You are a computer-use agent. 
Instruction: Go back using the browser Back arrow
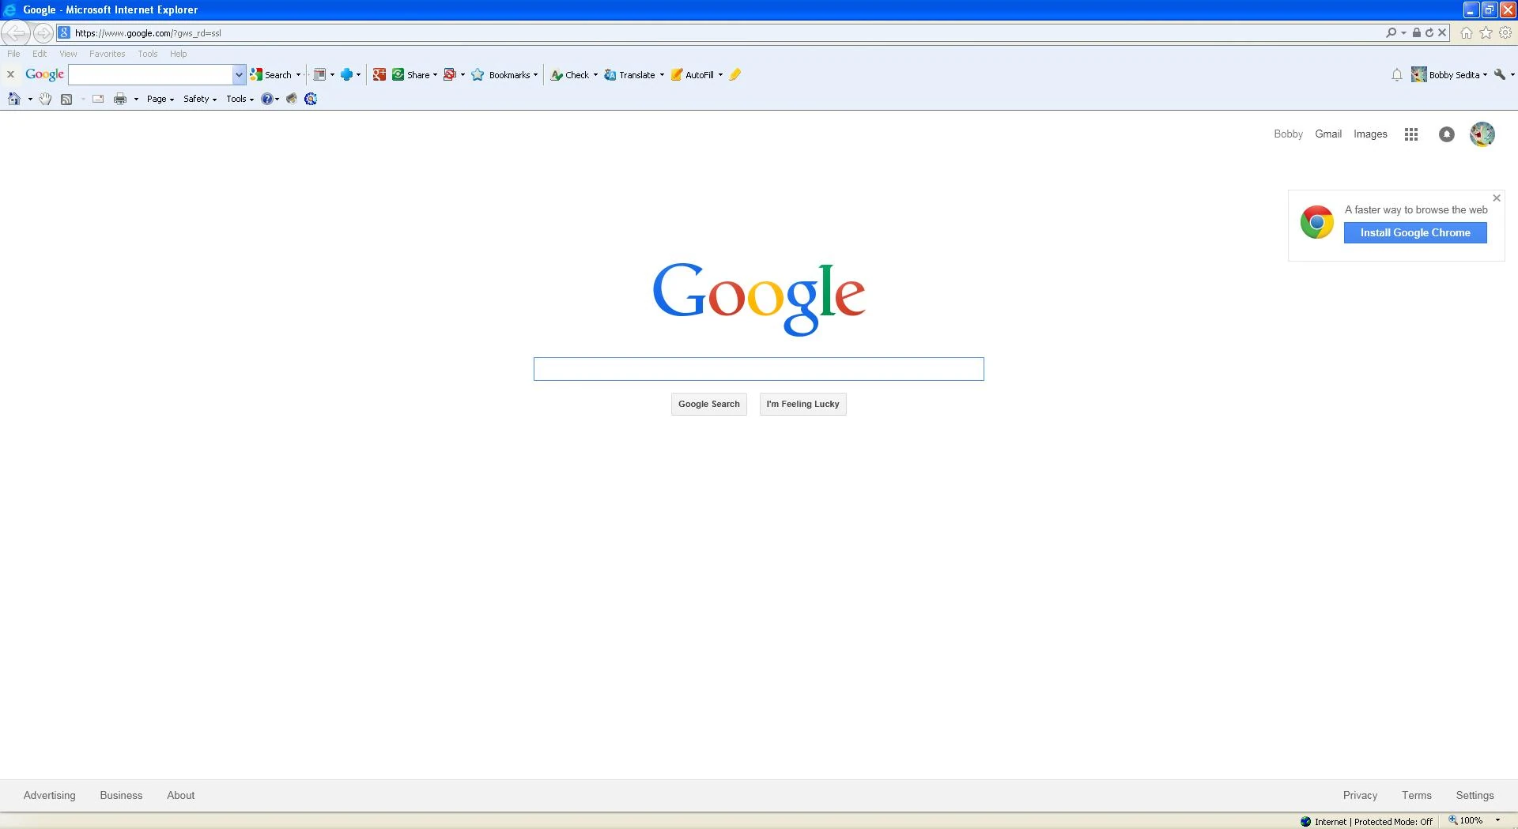(x=16, y=33)
